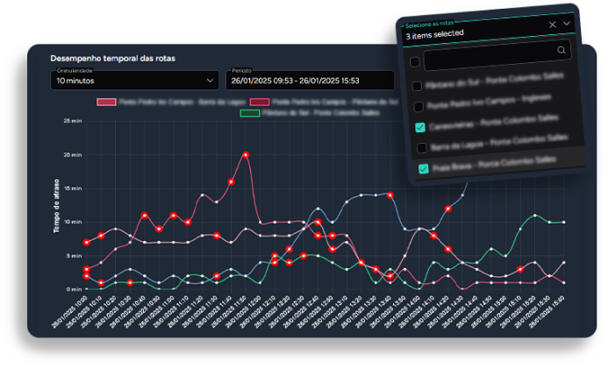Click the chevron arrow in the Granularidade field

tap(210, 81)
